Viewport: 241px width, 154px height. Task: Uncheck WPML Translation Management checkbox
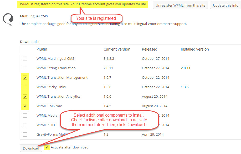pos(25,78)
